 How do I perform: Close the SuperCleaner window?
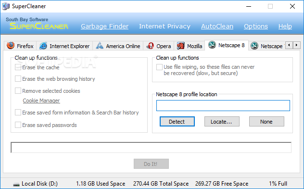point(292,6)
